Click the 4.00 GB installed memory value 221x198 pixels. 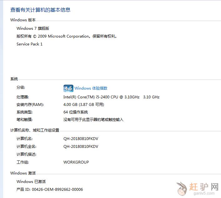(x=83, y=105)
